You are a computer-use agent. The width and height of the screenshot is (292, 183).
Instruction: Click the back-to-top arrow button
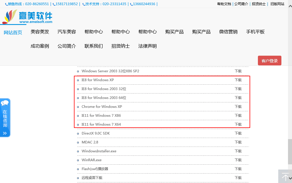(x=285, y=176)
